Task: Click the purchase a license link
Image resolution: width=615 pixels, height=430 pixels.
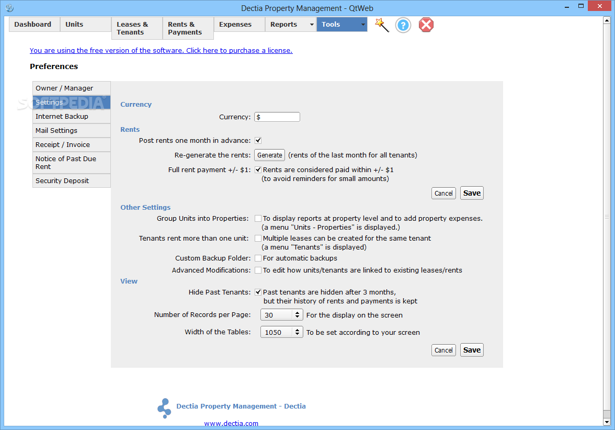Action: point(161,51)
